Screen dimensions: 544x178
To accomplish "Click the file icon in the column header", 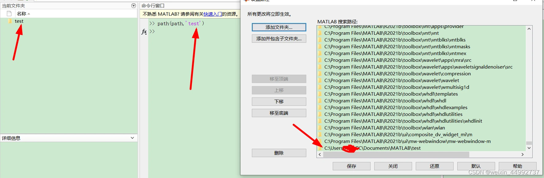I will click(9, 14).
